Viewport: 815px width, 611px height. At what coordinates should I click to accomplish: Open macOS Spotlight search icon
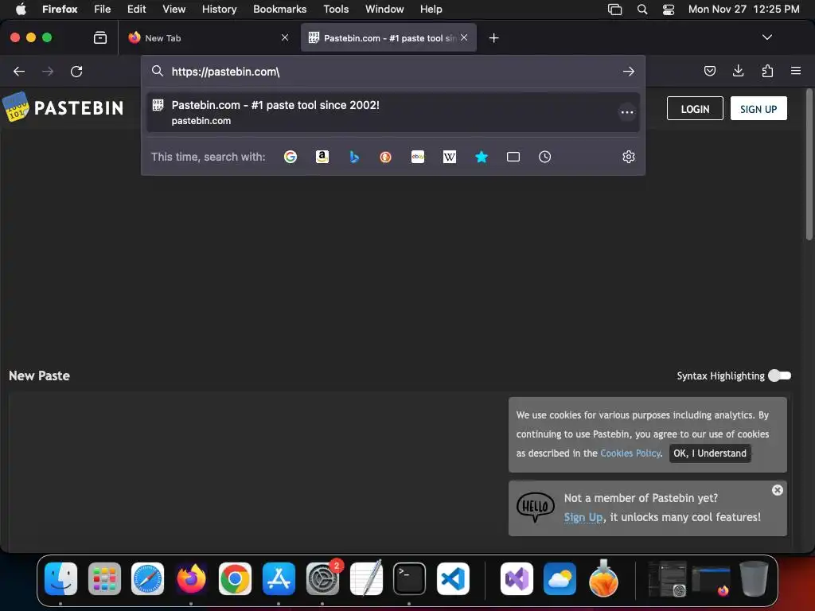642,9
